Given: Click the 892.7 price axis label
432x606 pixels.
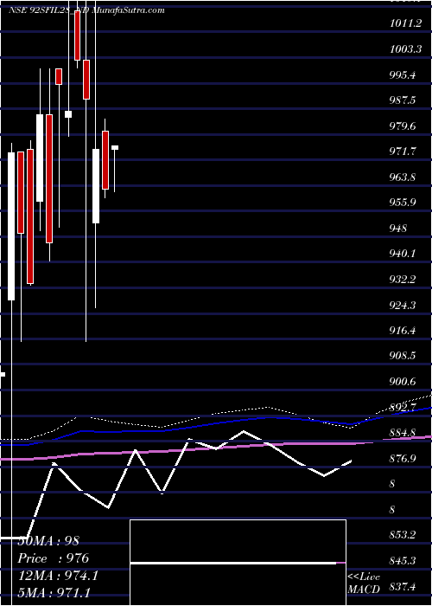Looking at the screenshot, I should coord(403,408).
